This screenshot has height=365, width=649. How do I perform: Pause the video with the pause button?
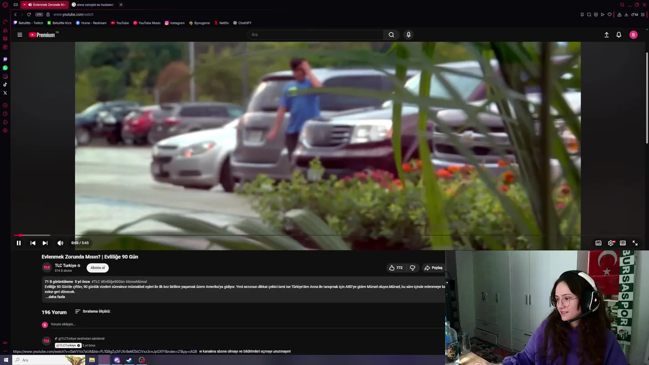coord(19,243)
